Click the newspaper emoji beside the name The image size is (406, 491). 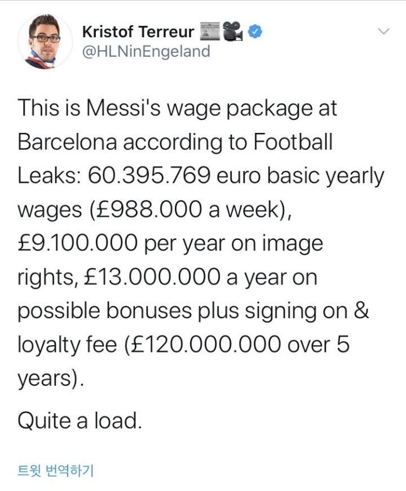coord(211,31)
